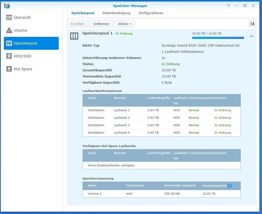Click the Gesamtkapazität info icon
The width and height of the screenshot is (262, 214).
click(x=230, y=186)
